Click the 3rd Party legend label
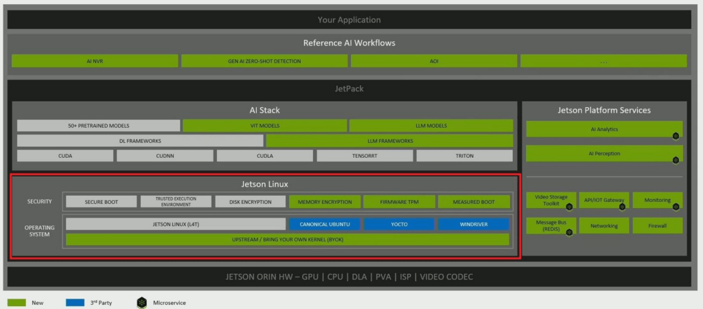 point(102,303)
